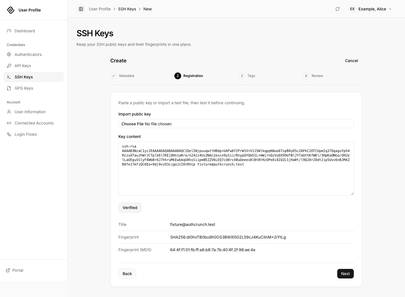Screen dimensions: 405x297
Task: Open Connected Accounts page
Action: (33, 123)
